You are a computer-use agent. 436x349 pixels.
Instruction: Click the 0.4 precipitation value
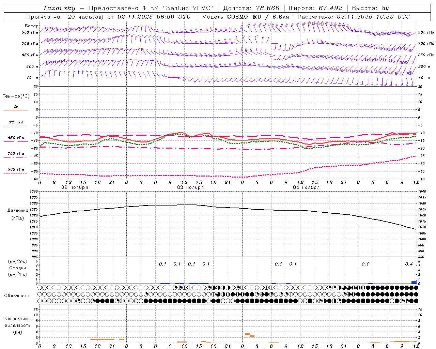click(x=409, y=264)
